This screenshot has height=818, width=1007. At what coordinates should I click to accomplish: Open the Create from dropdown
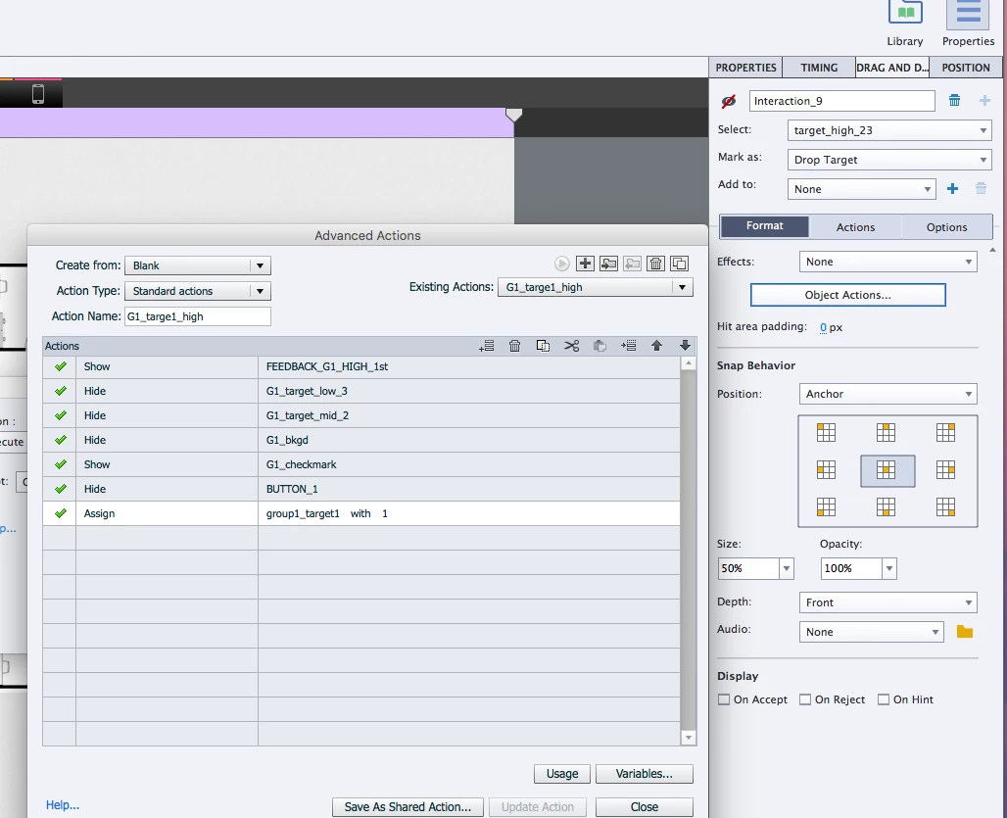click(198, 265)
